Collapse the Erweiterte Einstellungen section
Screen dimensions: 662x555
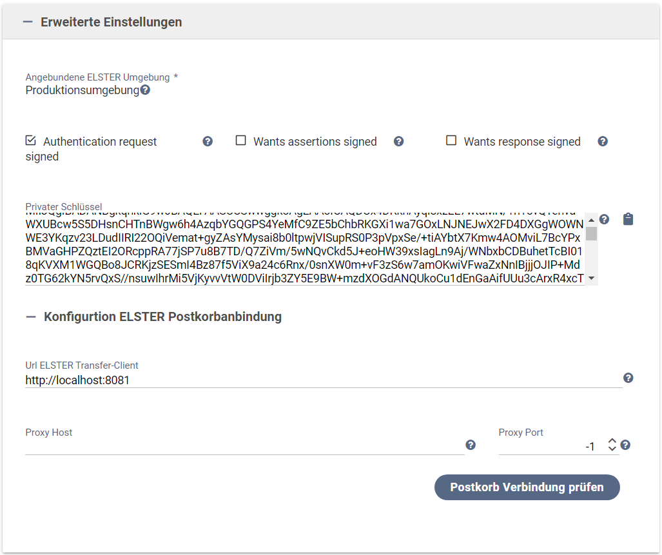coord(27,22)
